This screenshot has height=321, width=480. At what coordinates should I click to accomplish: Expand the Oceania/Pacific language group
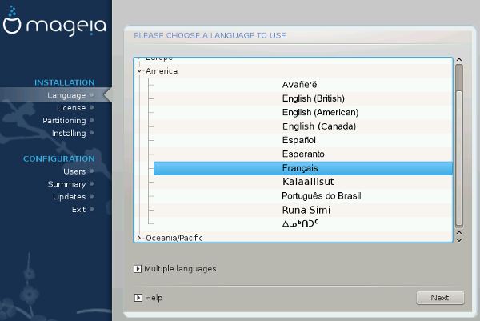(x=139, y=238)
